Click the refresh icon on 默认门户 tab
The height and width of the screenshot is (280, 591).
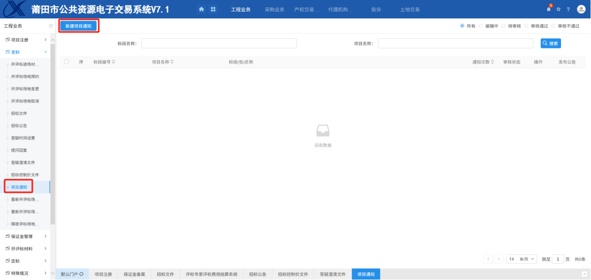click(x=81, y=274)
